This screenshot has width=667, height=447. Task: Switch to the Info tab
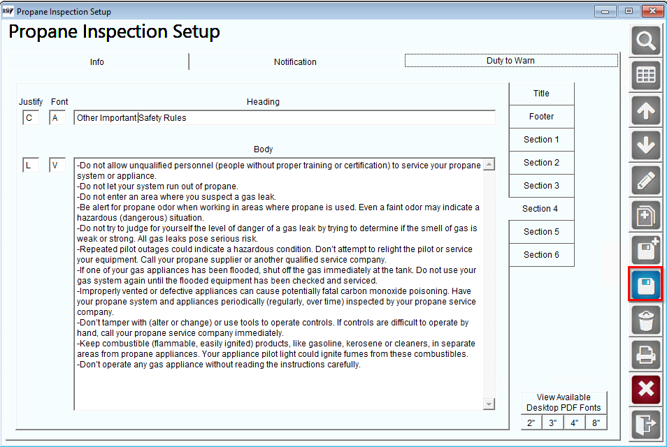coord(97,61)
